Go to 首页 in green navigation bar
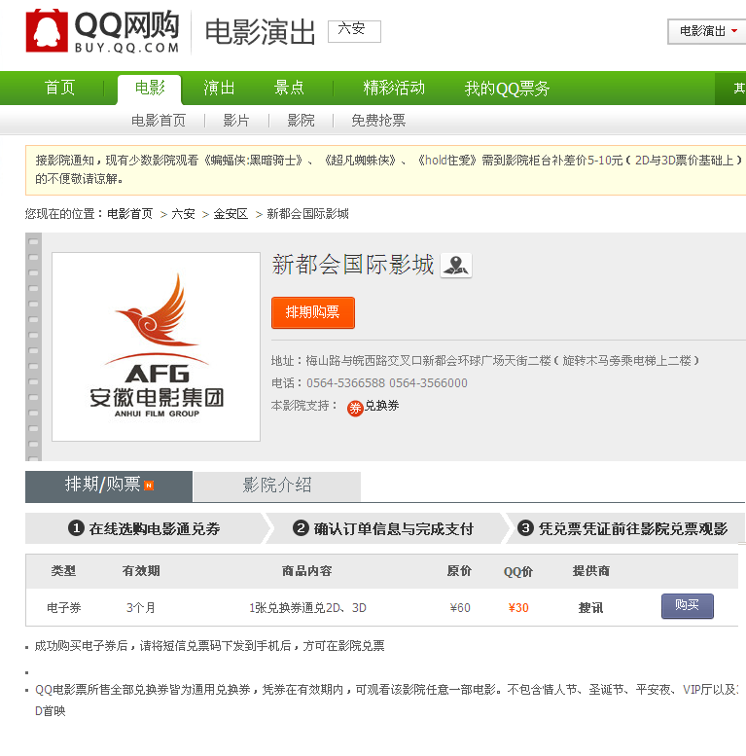This screenshot has height=756, width=746. [59, 88]
